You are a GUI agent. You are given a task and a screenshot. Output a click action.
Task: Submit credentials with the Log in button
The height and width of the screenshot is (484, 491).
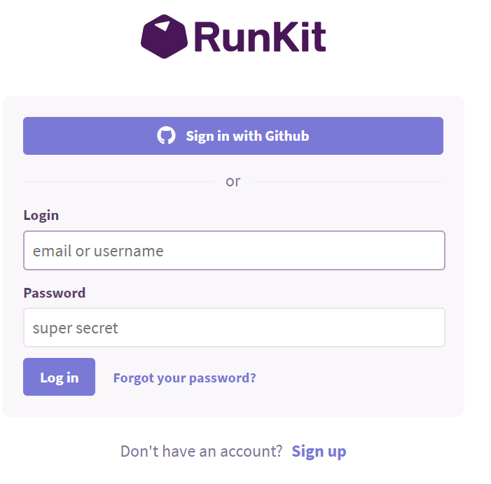(59, 377)
